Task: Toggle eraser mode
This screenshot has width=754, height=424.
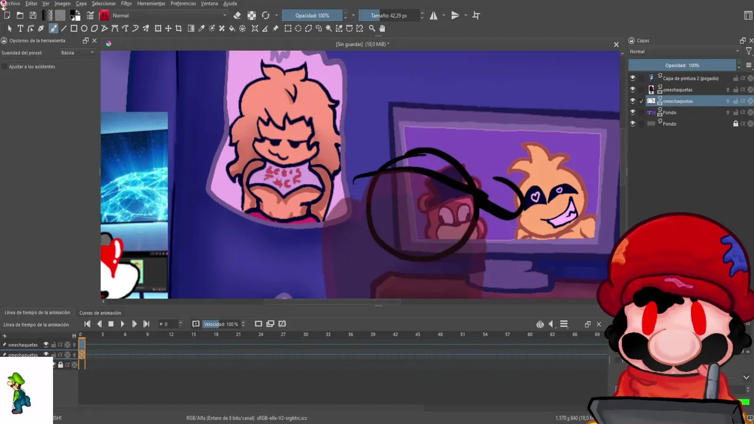Action: point(237,15)
